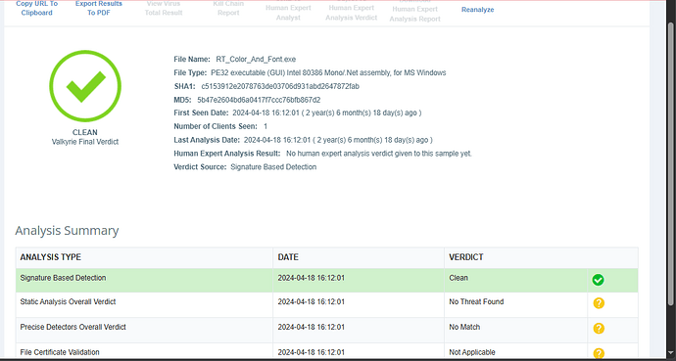Image resolution: width=676 pixels, height=361 pixels.
Task: Click the page vertical scrollbar
Action: 670,163
